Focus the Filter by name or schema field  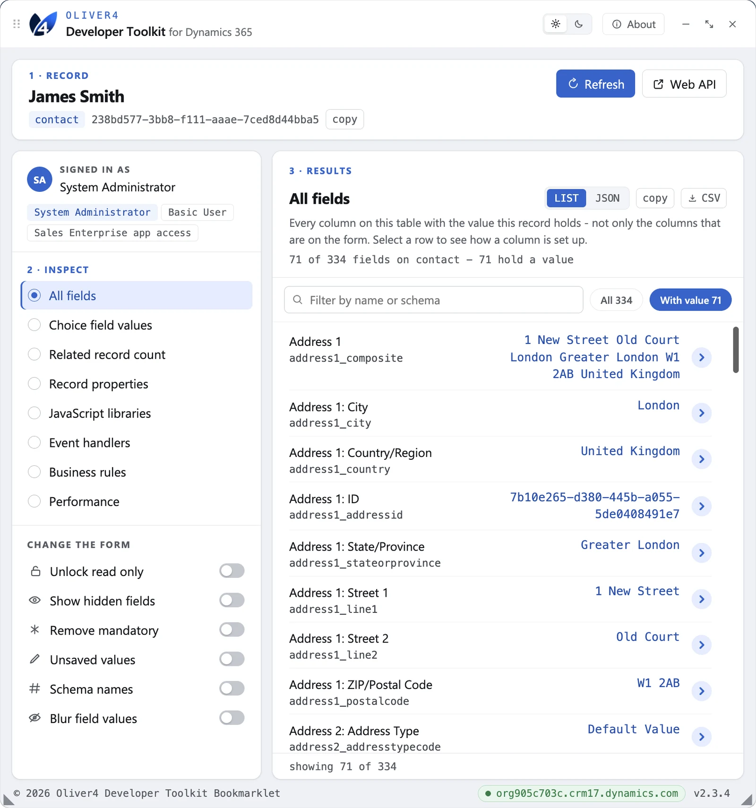click(434, 300)
